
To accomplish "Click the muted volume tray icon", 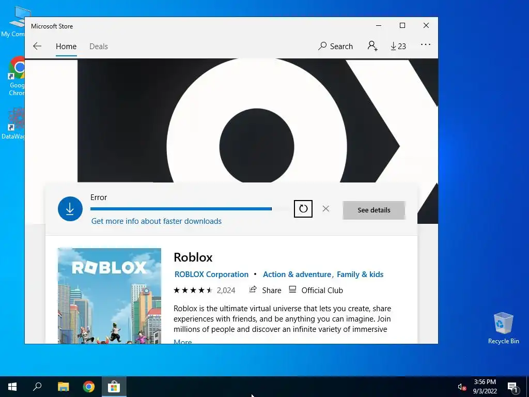I will click(461, 387).
